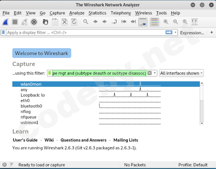216x169 pixels.
Task: Open All interfaces shown dropdown
Action: [x=181, y=73]
